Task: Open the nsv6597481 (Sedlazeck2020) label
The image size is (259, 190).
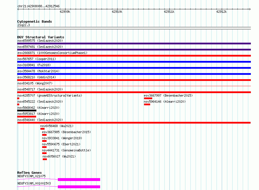Action: [x=40, y=47]
